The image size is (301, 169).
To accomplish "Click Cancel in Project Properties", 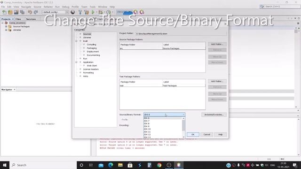I will 207,135.
